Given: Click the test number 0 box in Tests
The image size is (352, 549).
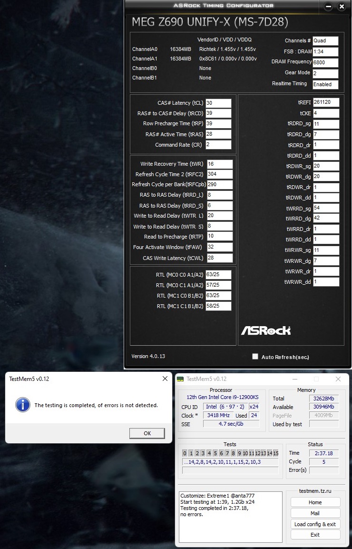Looking at the screenshot, I should [185, 453].
